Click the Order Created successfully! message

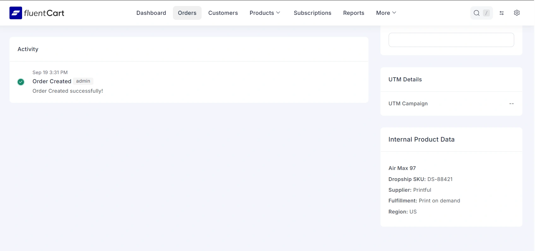pos(68,91)
